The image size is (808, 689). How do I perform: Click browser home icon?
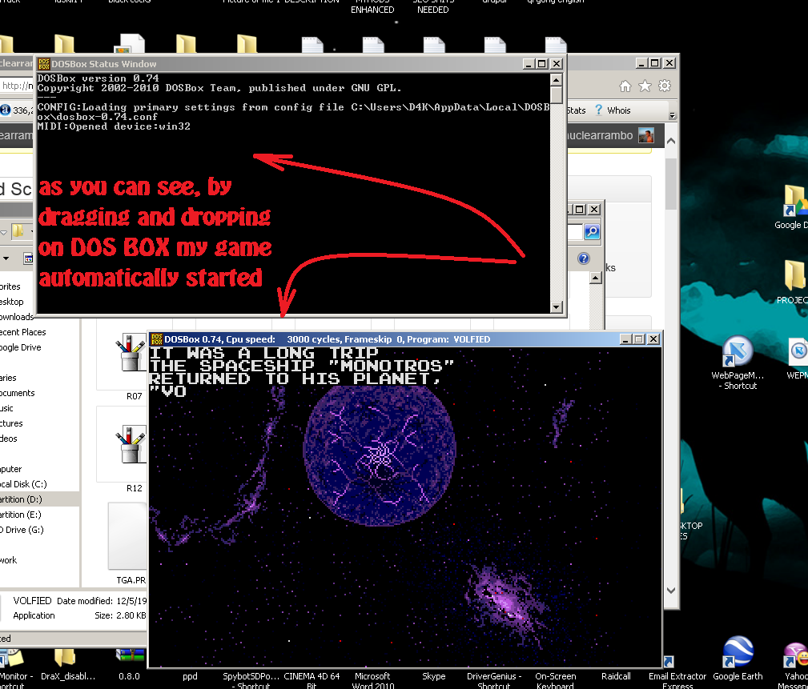(625, 86)
